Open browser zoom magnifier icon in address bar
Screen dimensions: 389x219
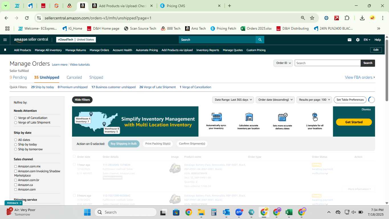303,18
